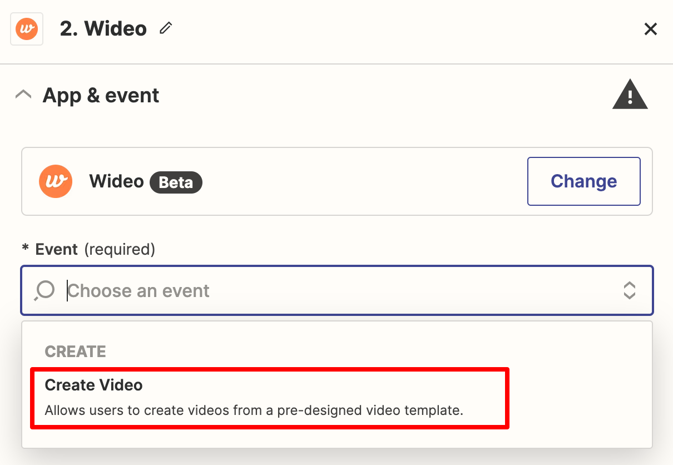The width and height of the screenshot is (673, 465).
Task: Click the Wideo logo in the step header
Action: [x=27, y=29]
